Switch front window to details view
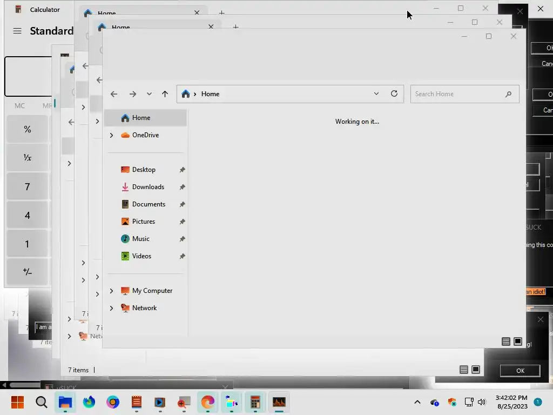Viewport: 553px width, 415px height. (505, 342)
